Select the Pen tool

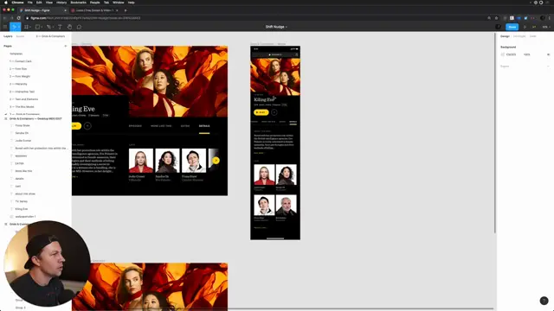48,27
